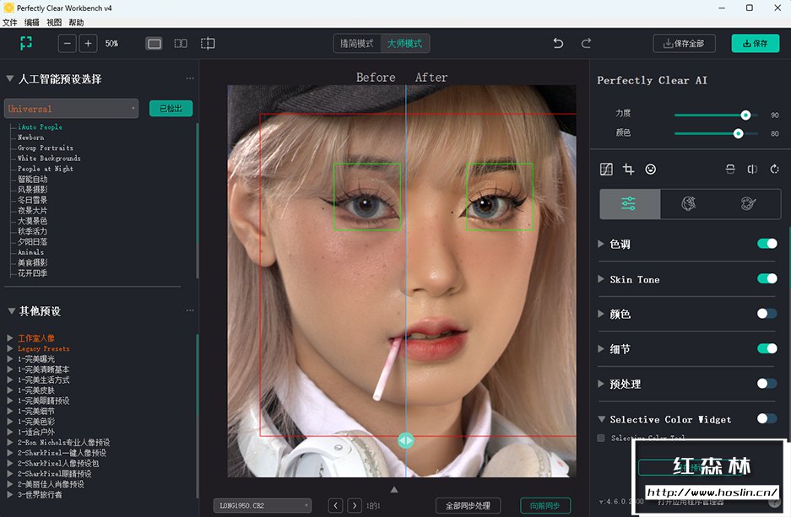
Task: Expand the 色调 section
Action: 601,244
